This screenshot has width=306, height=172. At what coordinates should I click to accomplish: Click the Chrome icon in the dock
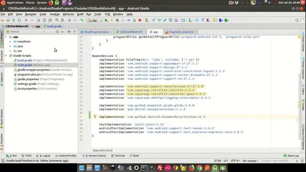tap(199, 168)
